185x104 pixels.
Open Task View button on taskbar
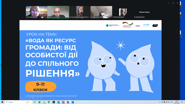(x=35, y=102)
